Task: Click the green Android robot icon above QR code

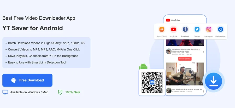Action: tap(143, 66)
